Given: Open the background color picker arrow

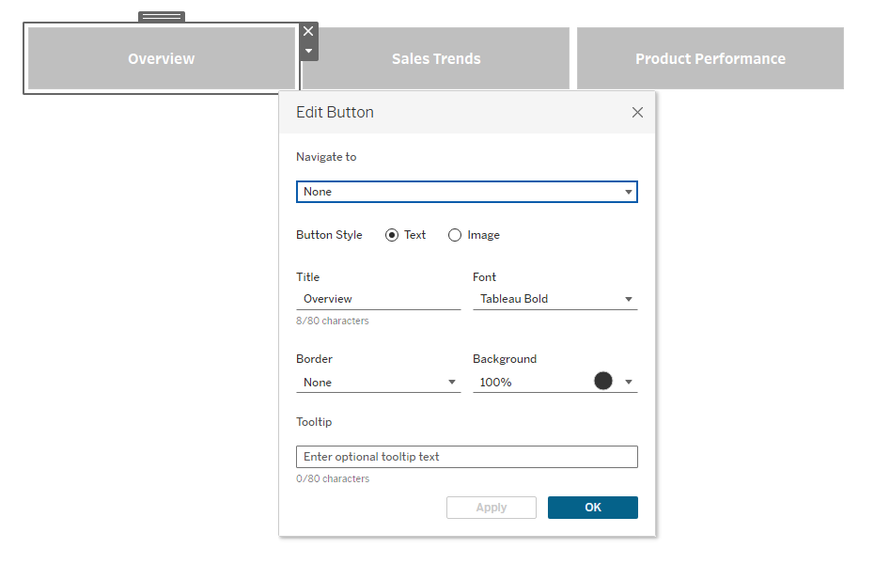Looking at the screenshot, I should click(x=629, y=382).
